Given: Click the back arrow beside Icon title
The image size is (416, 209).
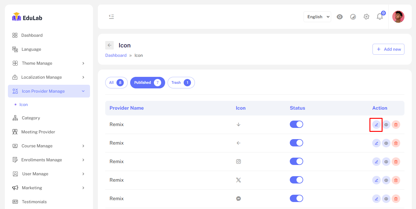Looking at the screenshot, I should click(109, 45).
